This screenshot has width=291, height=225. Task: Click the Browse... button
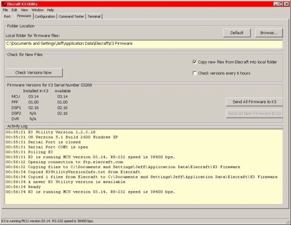pyautogui.click(x=269, y=33)
